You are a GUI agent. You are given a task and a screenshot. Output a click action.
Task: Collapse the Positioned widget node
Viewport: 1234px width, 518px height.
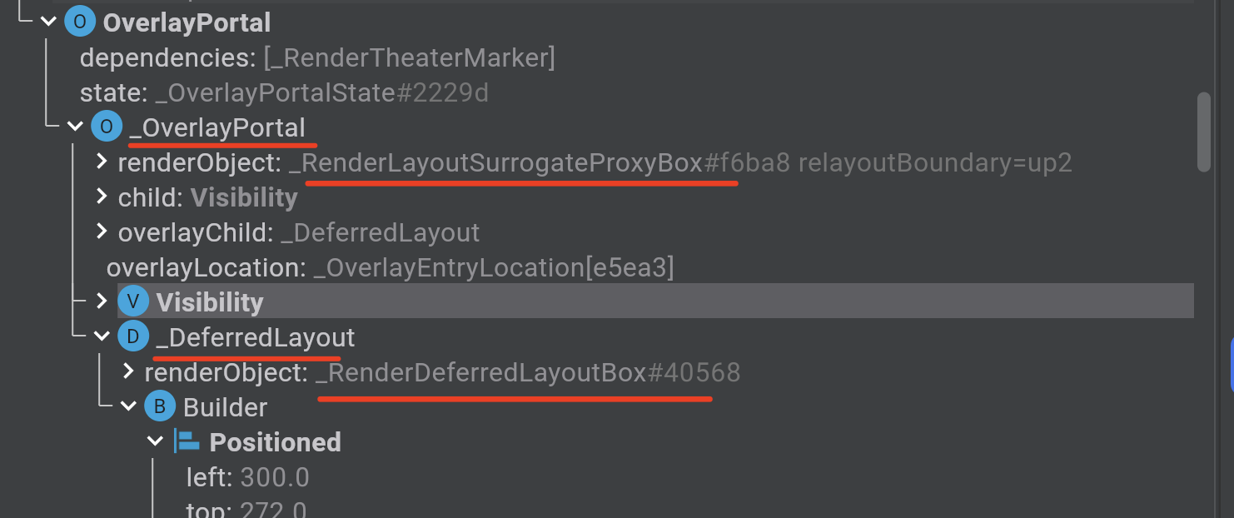155,441
